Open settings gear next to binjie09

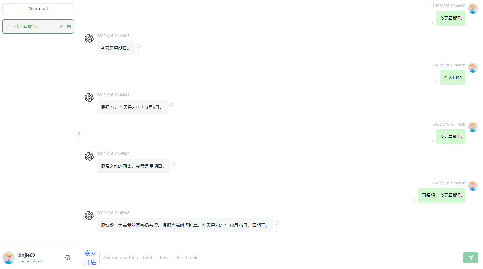[x=68, y=258]
